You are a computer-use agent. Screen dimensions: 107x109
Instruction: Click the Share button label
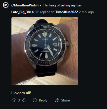click(x=65, y=100)
